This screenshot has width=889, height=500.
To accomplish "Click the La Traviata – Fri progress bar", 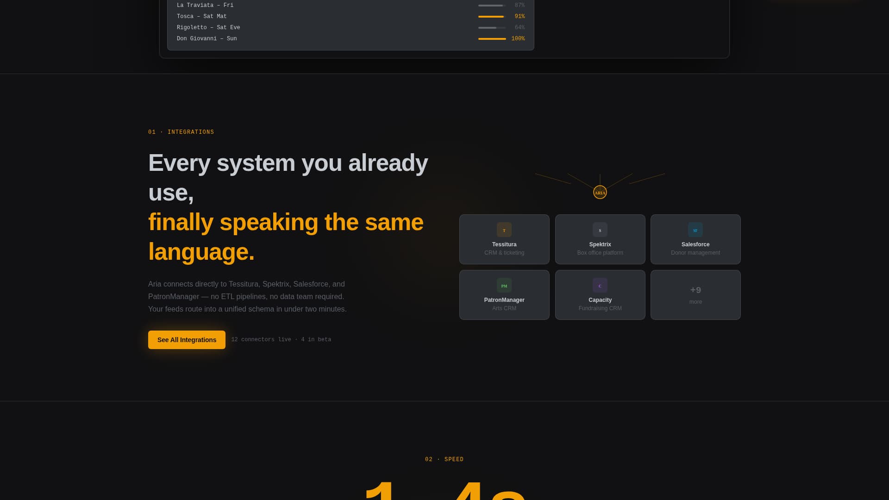I will coord(492,6).
